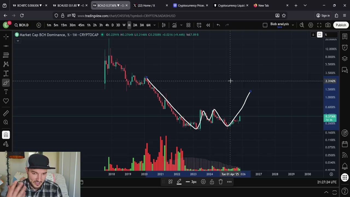Open the indicators menu
350x197 pixels.
[174, 25]
